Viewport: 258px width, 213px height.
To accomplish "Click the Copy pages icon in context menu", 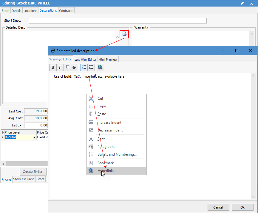I will 91,106.
